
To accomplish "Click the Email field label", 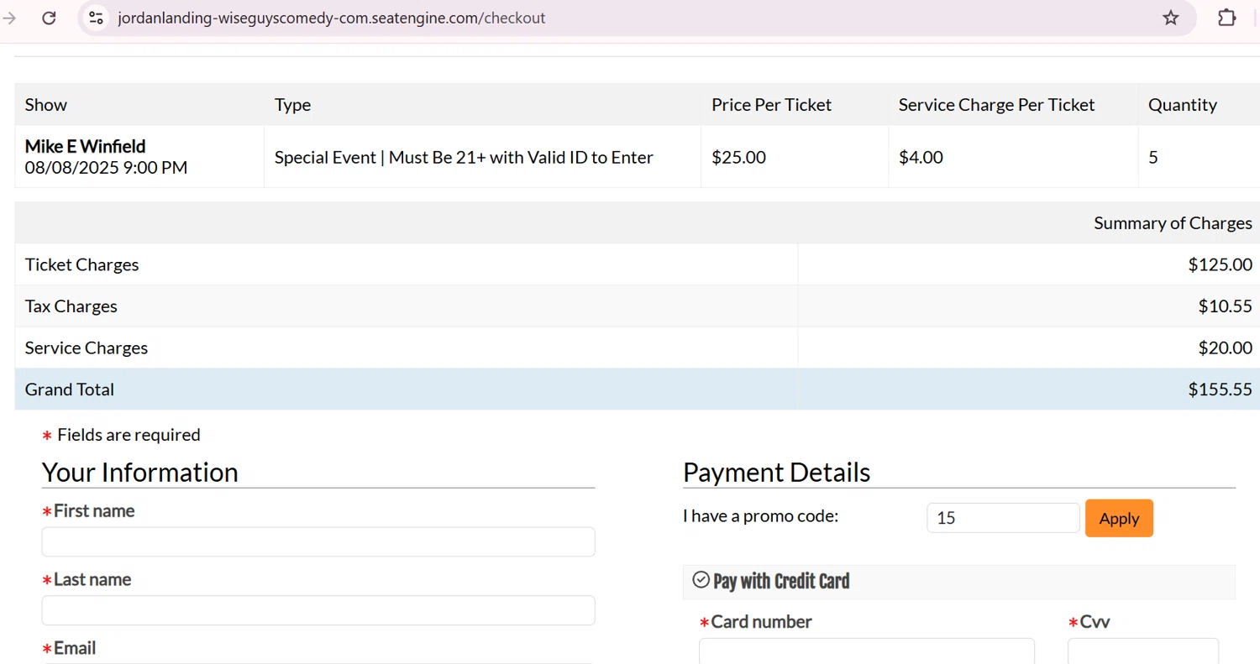I will pos(75,648).
